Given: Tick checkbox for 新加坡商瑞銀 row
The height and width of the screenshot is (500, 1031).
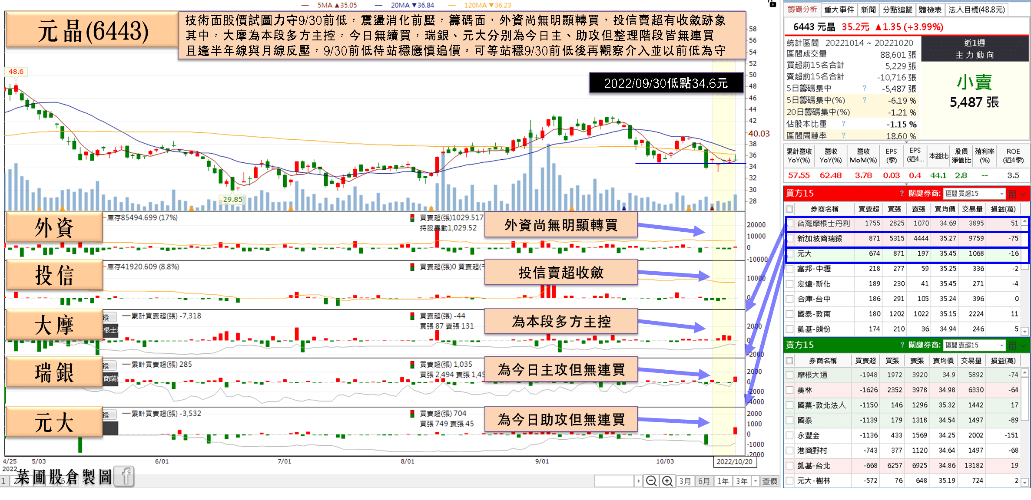Looking at the screenshot, I should [x=790, y=239].
